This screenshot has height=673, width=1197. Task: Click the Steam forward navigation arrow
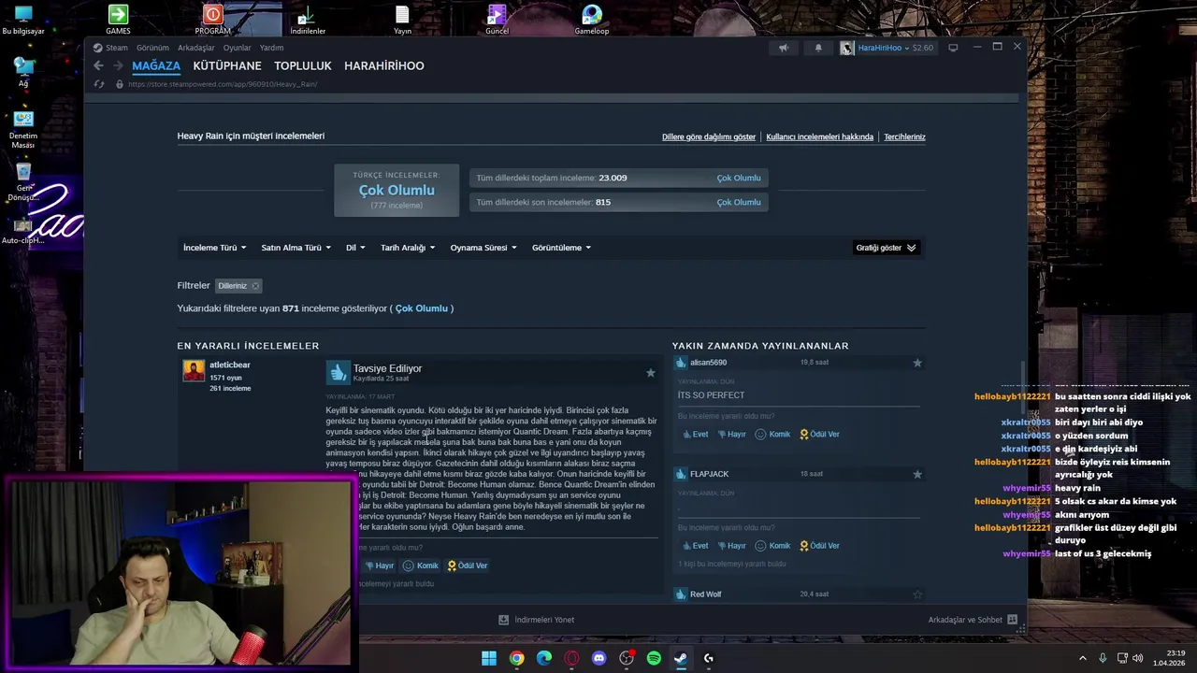click(x=118, y=65)
